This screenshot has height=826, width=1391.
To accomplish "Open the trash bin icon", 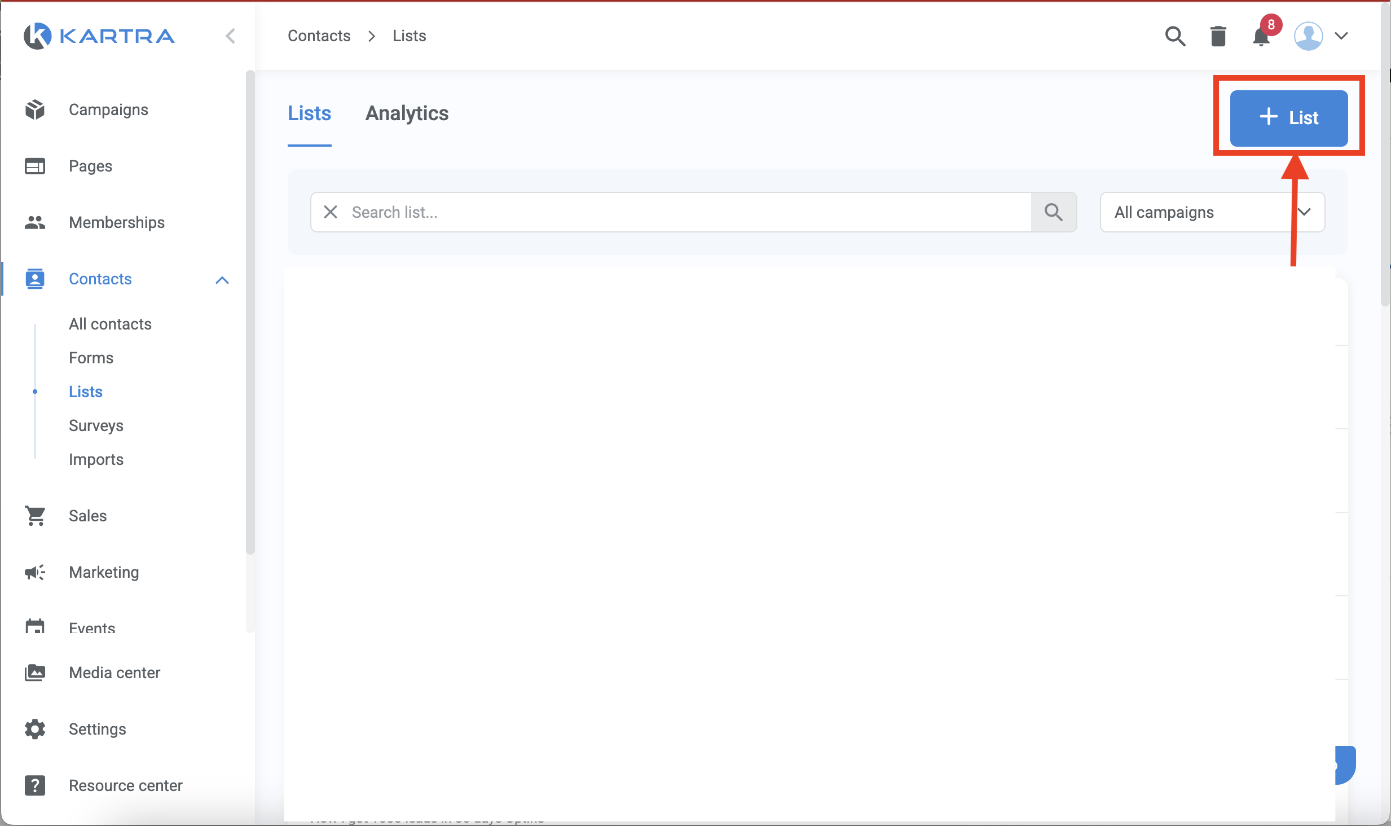I will coord(1218,36).
